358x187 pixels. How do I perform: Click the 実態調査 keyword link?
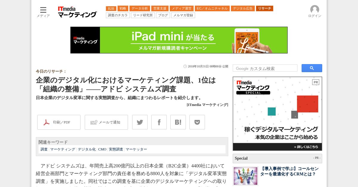coord(116,149)
